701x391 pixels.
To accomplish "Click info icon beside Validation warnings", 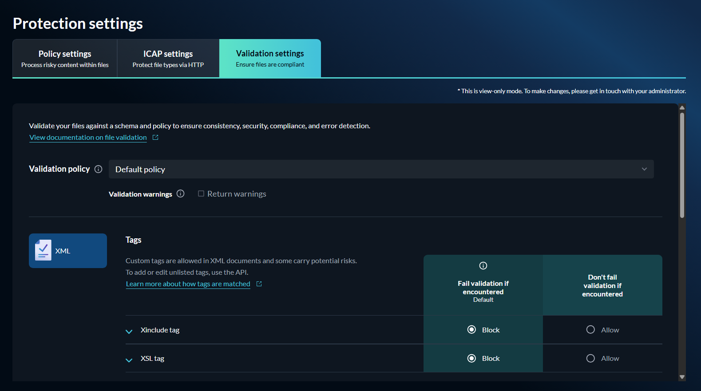I will 180,194.
